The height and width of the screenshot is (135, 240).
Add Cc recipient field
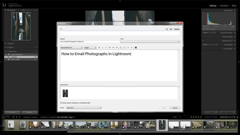coord(167,29)
